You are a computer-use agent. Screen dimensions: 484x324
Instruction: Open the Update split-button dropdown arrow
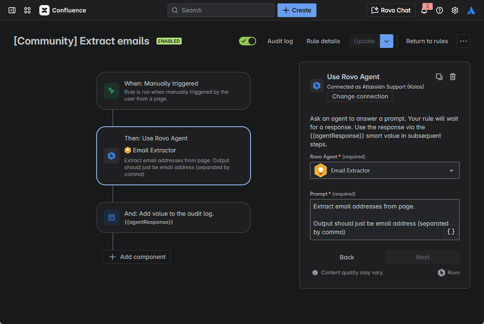pyautogui.click(x=387, y=41)
